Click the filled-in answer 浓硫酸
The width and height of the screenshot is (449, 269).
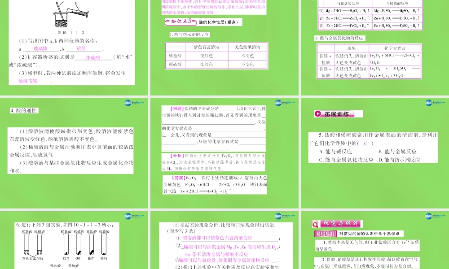(x=93, y=57)
